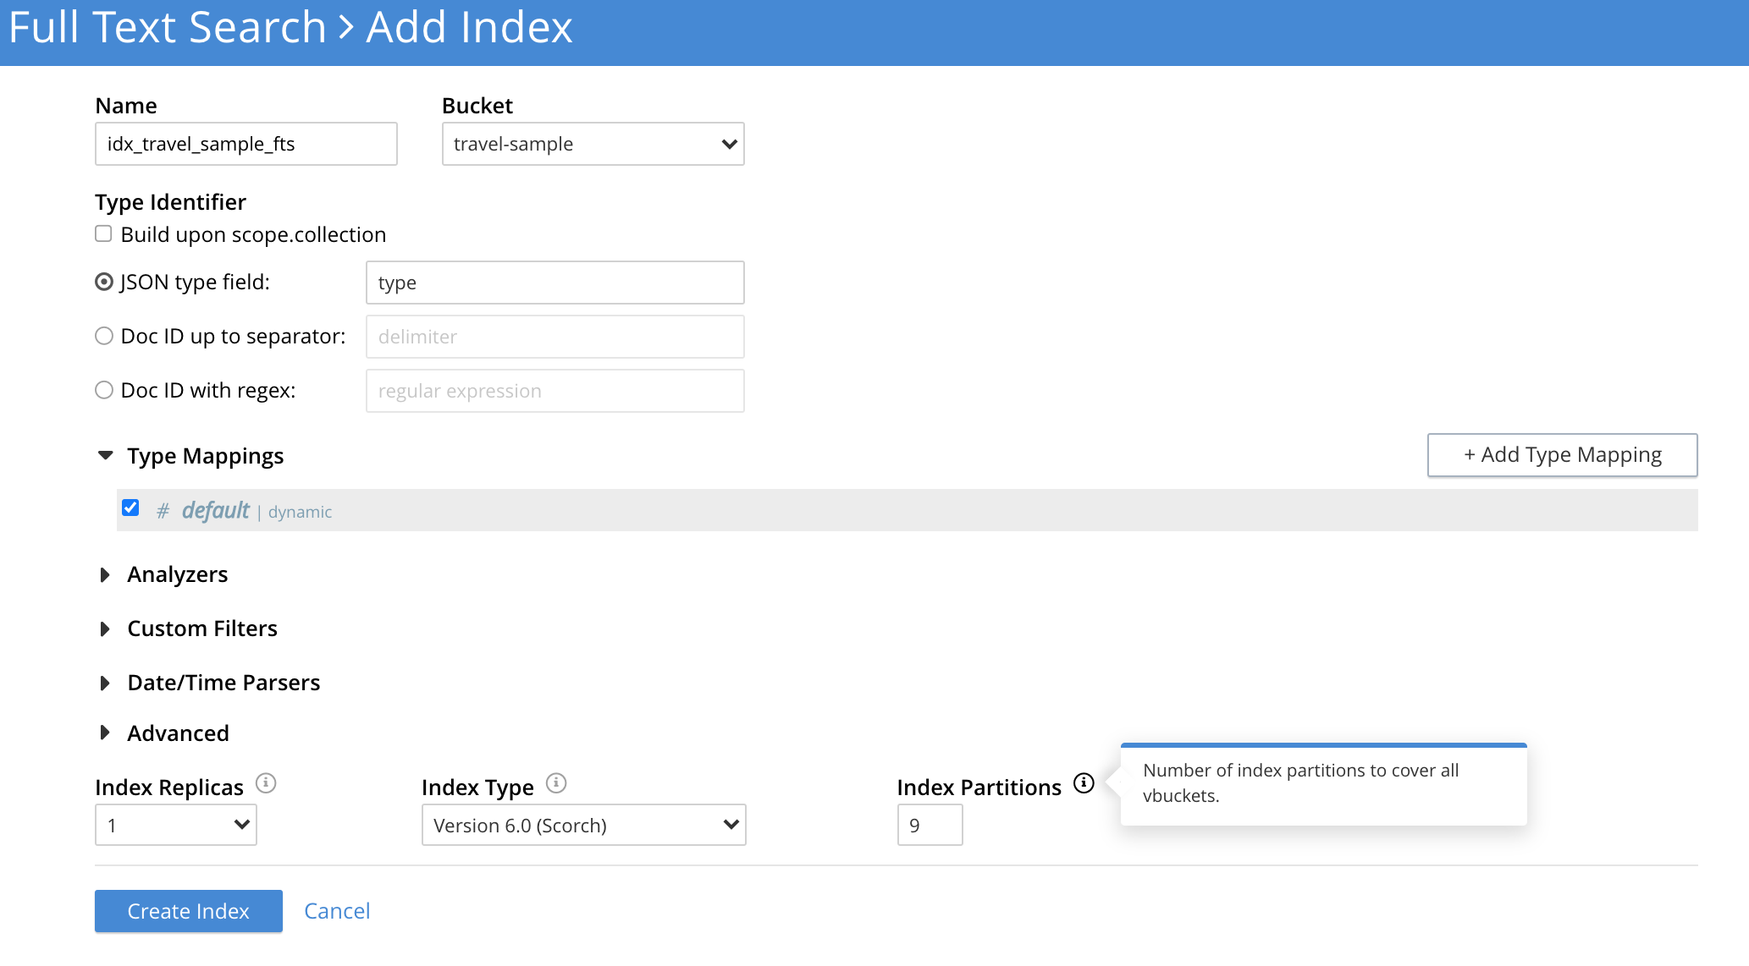Select Doc ID with regex option
The image size is (1749, 966).
click(104, 391)
